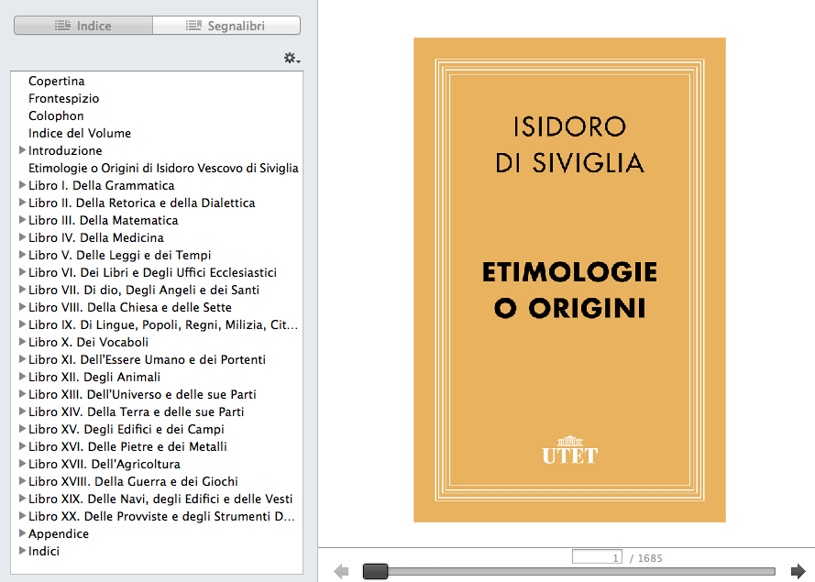The image size is (815, 582).
Task: Select Libro XIV. Della Terra e delle sue Parti
Action: [136, 412]
